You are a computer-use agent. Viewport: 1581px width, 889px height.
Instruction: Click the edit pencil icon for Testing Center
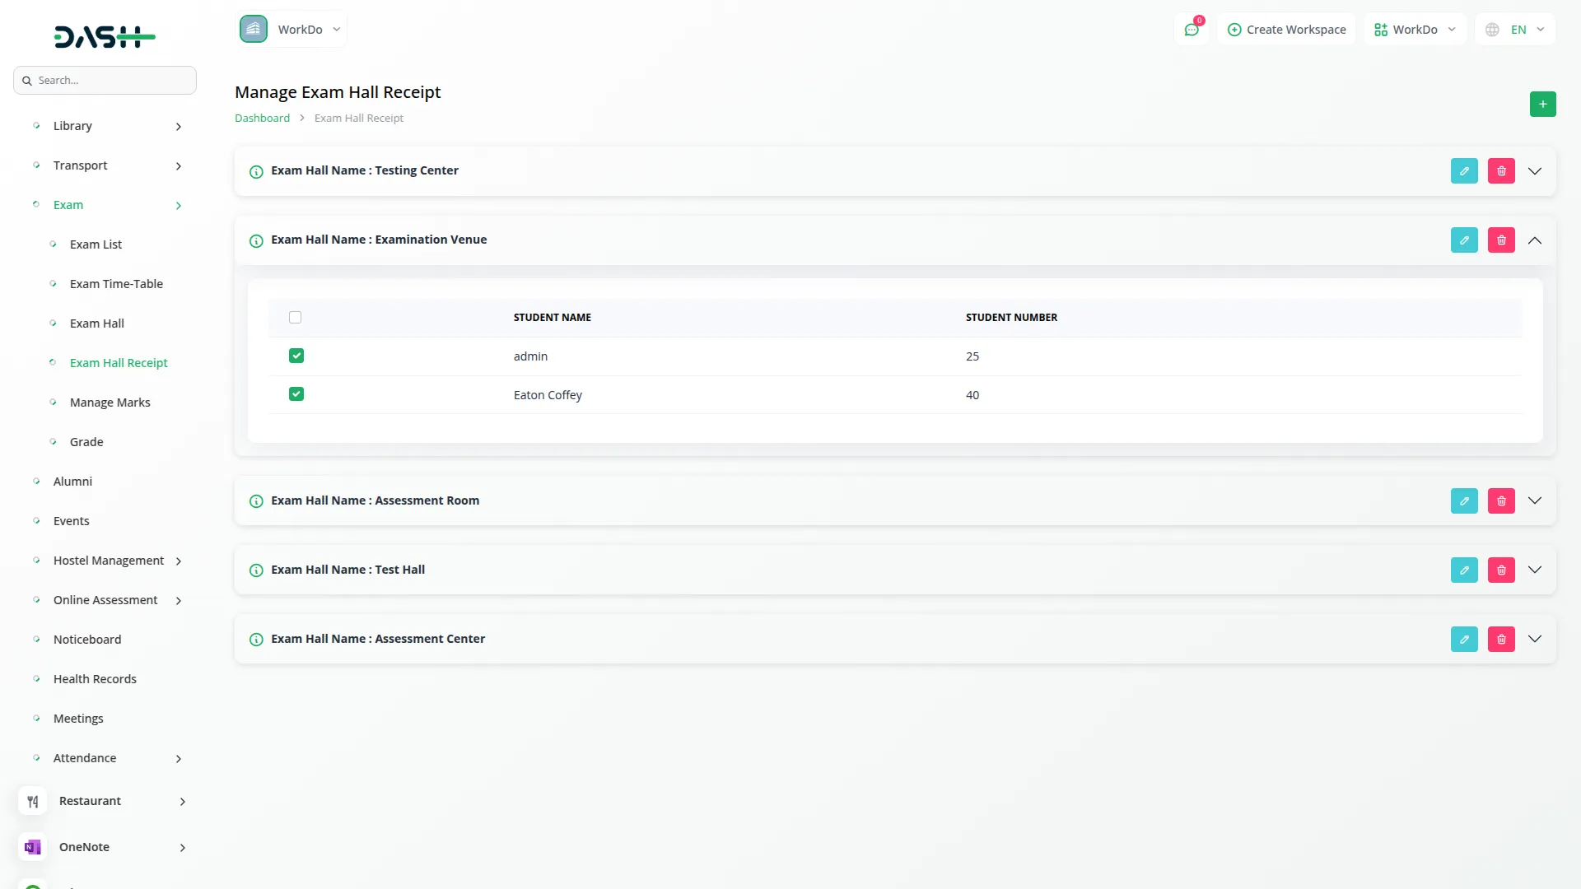(x=1464, y=170)
